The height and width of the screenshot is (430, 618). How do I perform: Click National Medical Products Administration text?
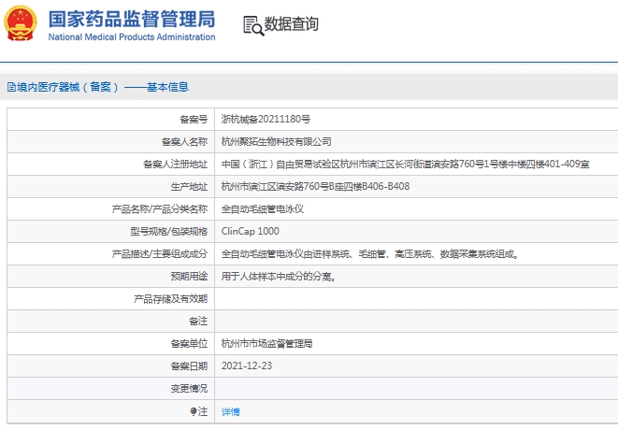[132, 37]
